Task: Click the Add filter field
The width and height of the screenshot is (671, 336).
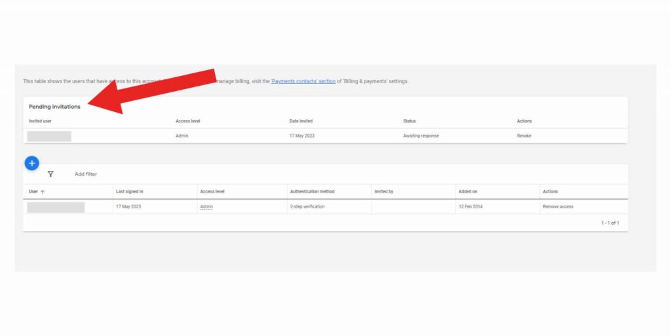Action: pyautogui.click(x=86, y=174)
